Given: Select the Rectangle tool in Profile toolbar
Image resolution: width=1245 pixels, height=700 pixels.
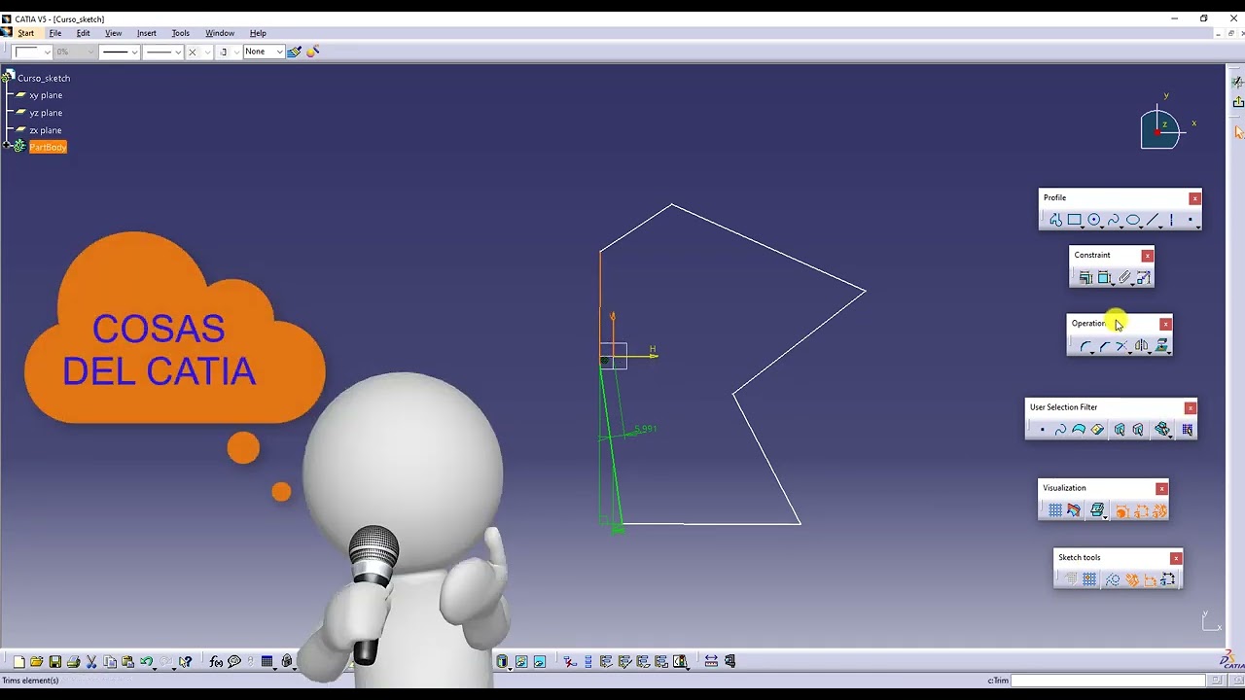Looking at the screenshot, I should point(1075,221).
